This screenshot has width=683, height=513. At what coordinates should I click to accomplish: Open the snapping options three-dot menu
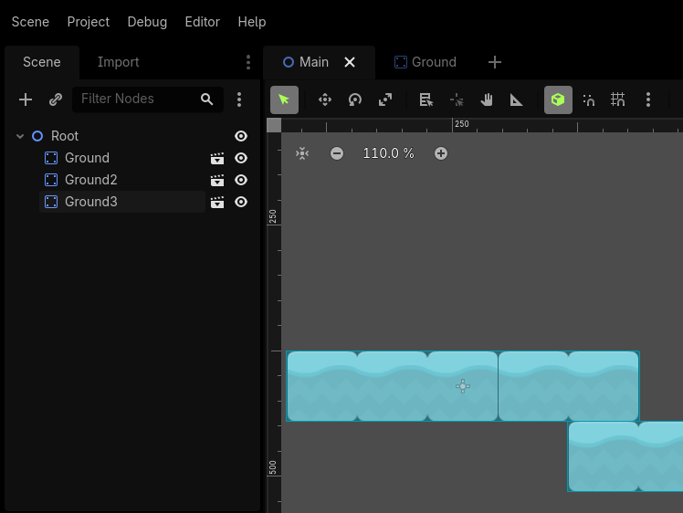648,99
